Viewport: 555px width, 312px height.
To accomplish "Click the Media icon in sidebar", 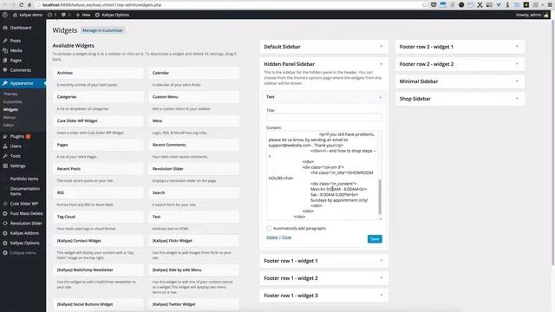I will [5, 50].
